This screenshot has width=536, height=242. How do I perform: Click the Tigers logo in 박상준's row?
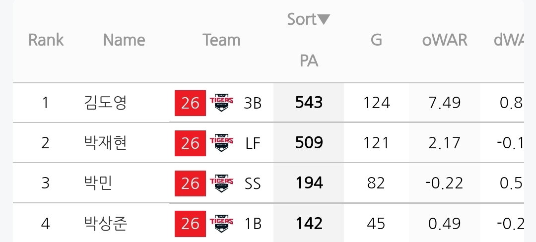(221, 224)
